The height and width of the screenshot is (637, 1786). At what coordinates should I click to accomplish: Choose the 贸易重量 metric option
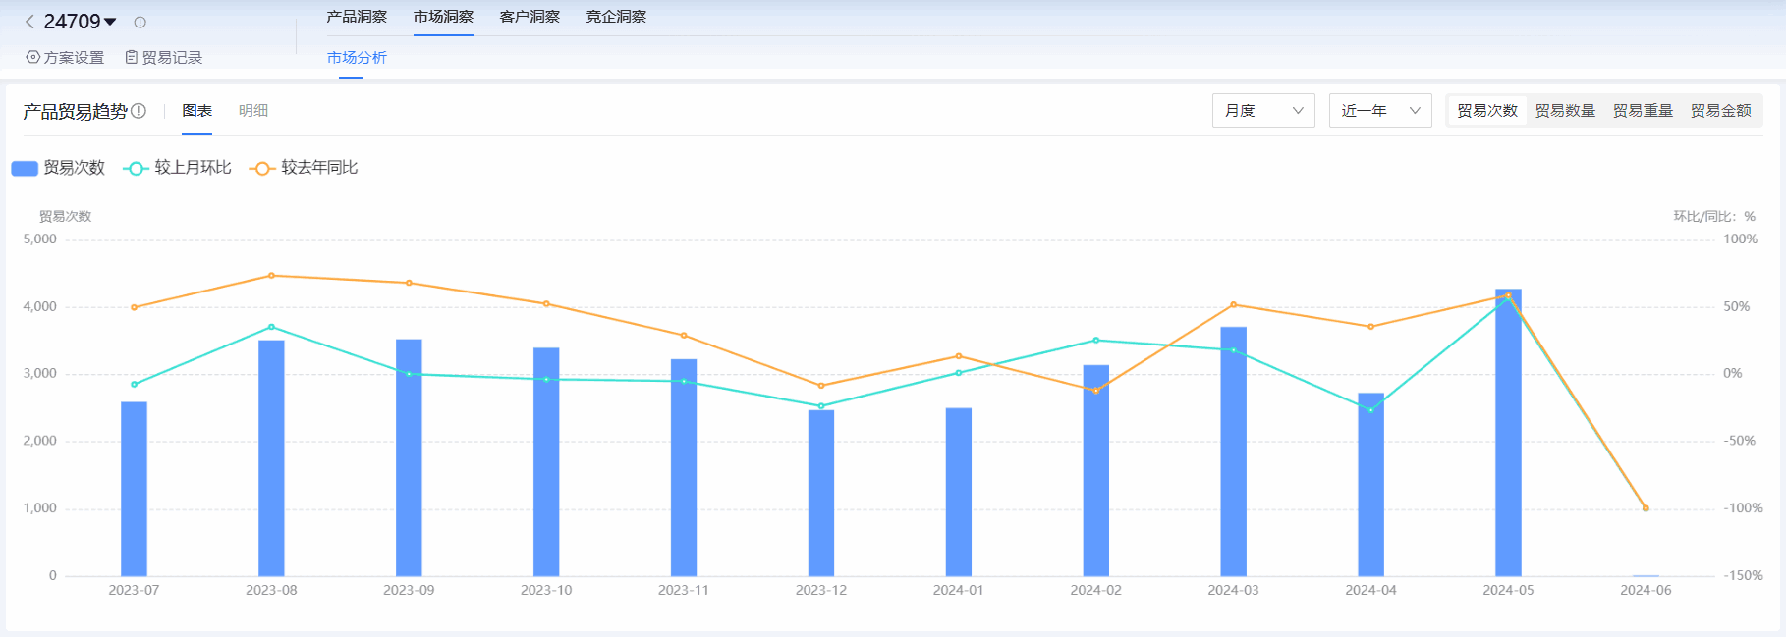pos(1643,111)
